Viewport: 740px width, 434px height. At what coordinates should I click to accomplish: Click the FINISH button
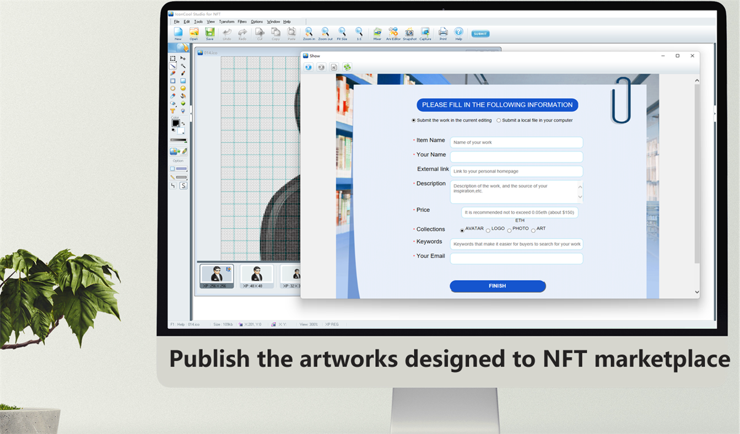[x=497, y=286]
